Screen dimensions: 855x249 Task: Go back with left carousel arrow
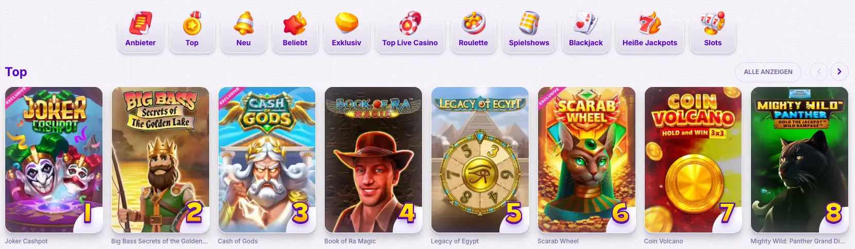click(819, 72)
